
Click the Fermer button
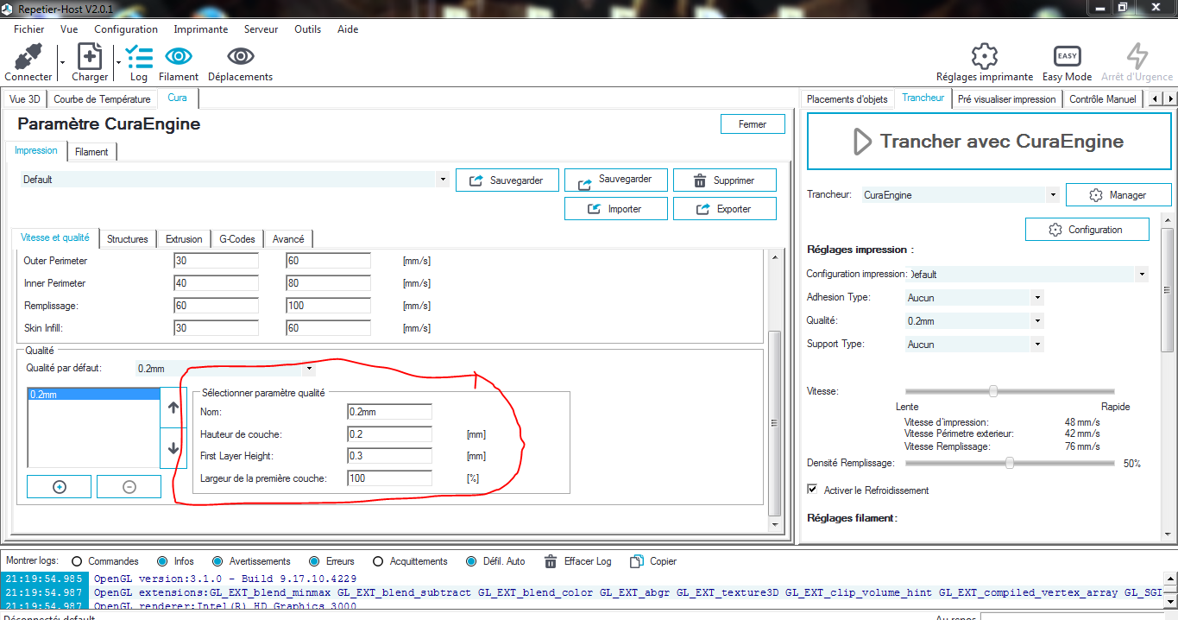(x=753, y=124)
